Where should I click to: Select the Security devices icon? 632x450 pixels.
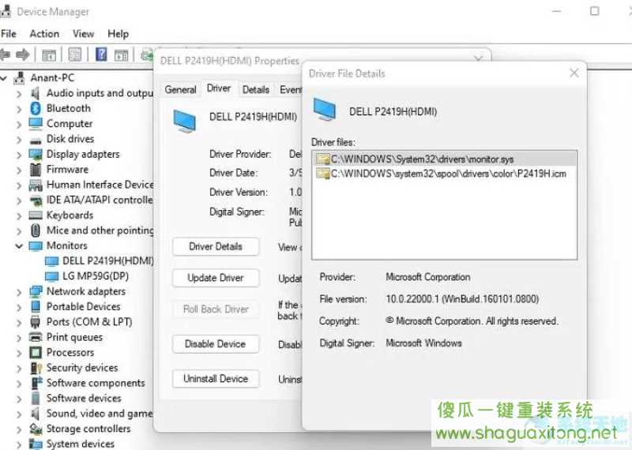coord(36,368)
